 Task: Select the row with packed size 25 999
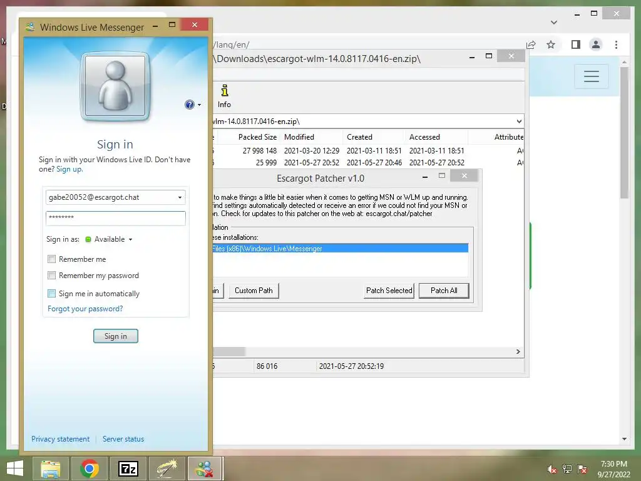[368, 163]
